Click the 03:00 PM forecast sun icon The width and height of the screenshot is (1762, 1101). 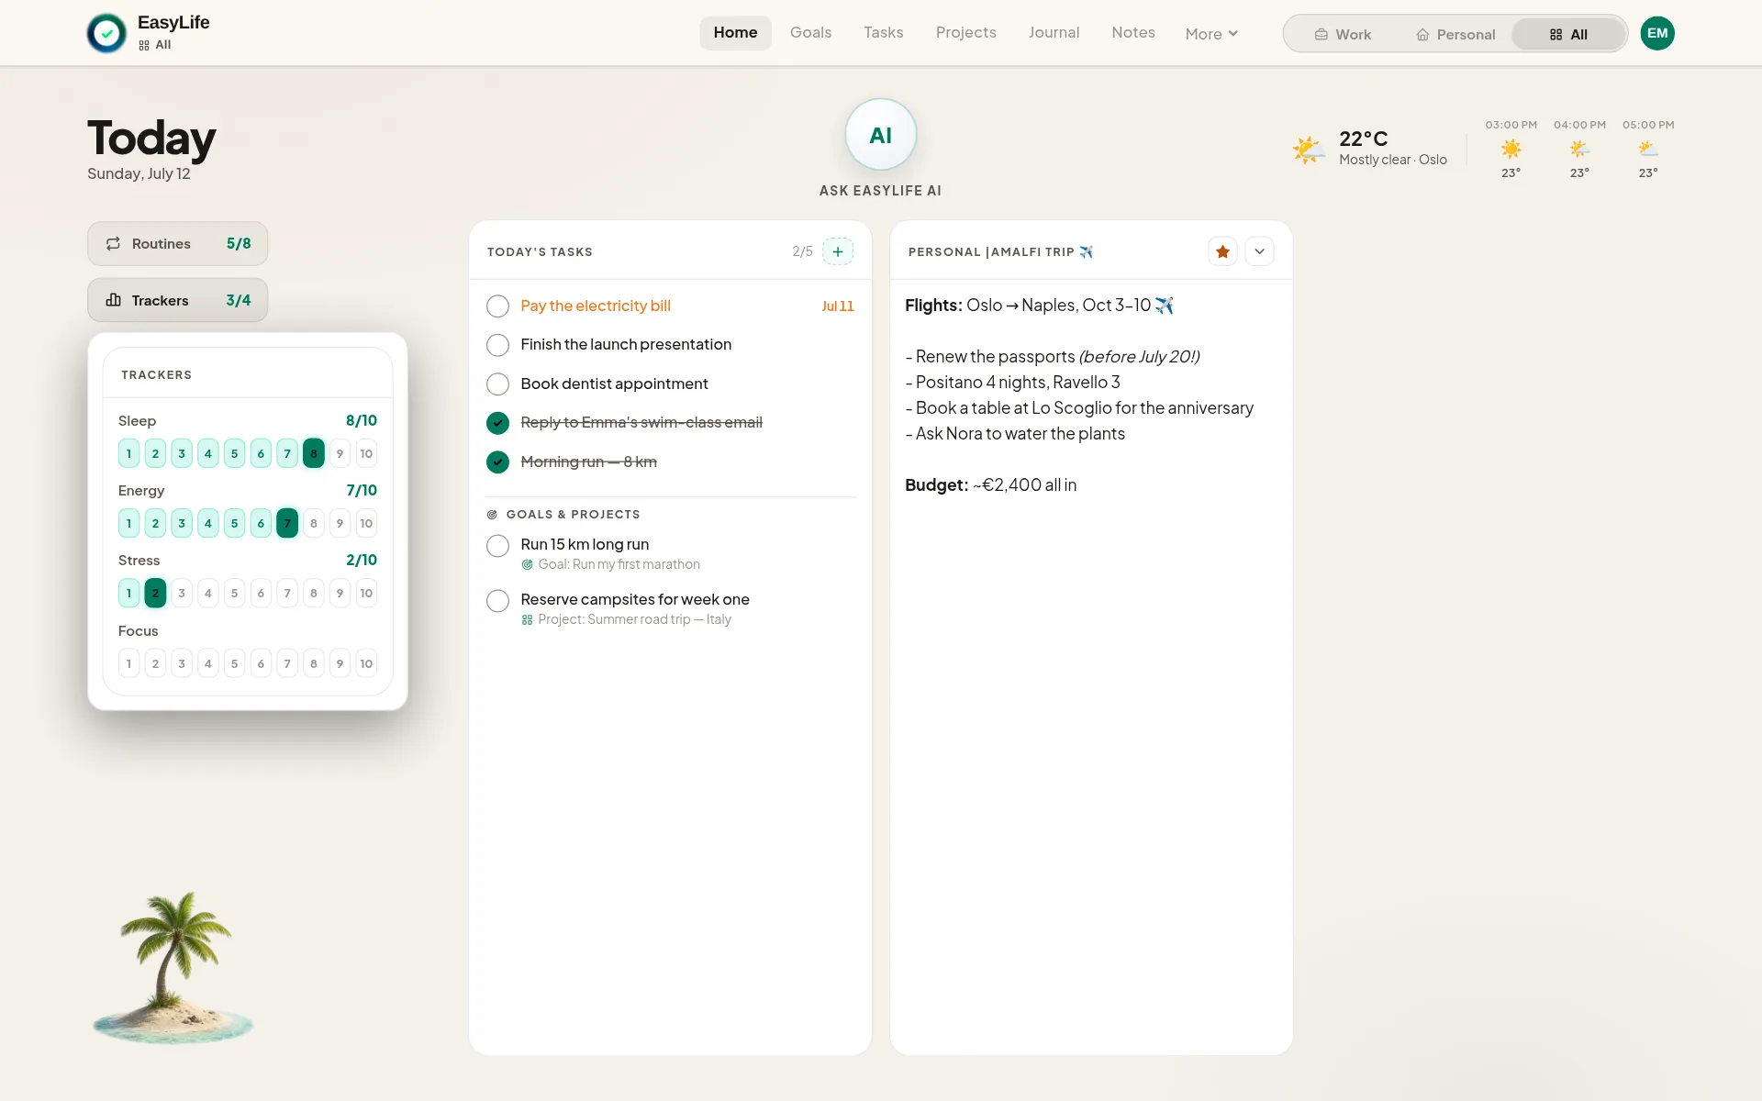[1511, 149]
